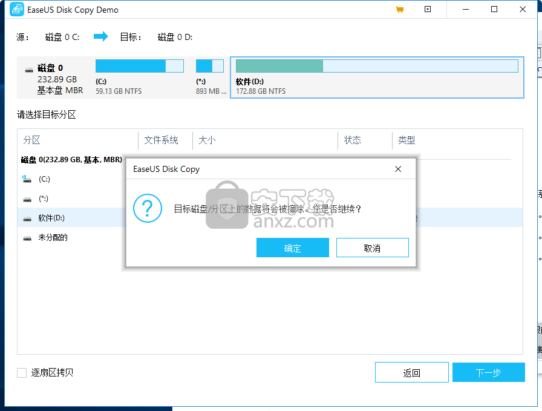This screenshot has width=542, height=411.
Task: Click the 状态 column header
Action: (352, 140)
